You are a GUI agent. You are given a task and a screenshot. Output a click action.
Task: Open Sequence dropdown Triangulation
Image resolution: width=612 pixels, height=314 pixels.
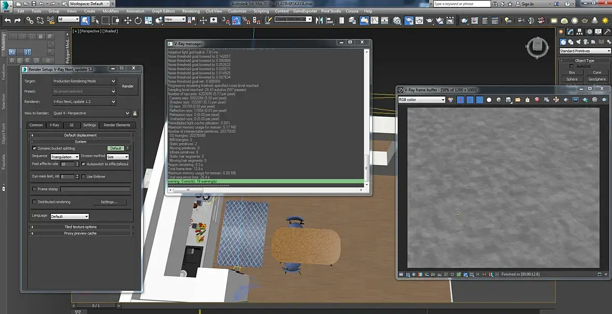(65, 157)
